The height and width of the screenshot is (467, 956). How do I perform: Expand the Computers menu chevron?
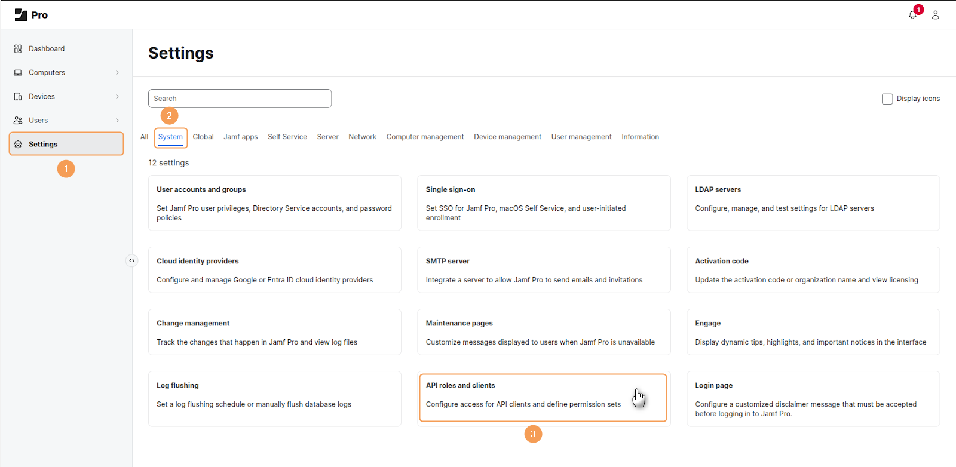pyautogui.click(x=117, y=73)
